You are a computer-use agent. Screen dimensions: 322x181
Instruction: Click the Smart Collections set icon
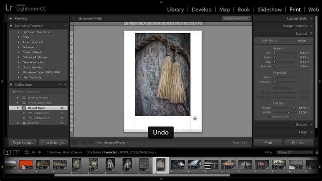tap(24, 103)
